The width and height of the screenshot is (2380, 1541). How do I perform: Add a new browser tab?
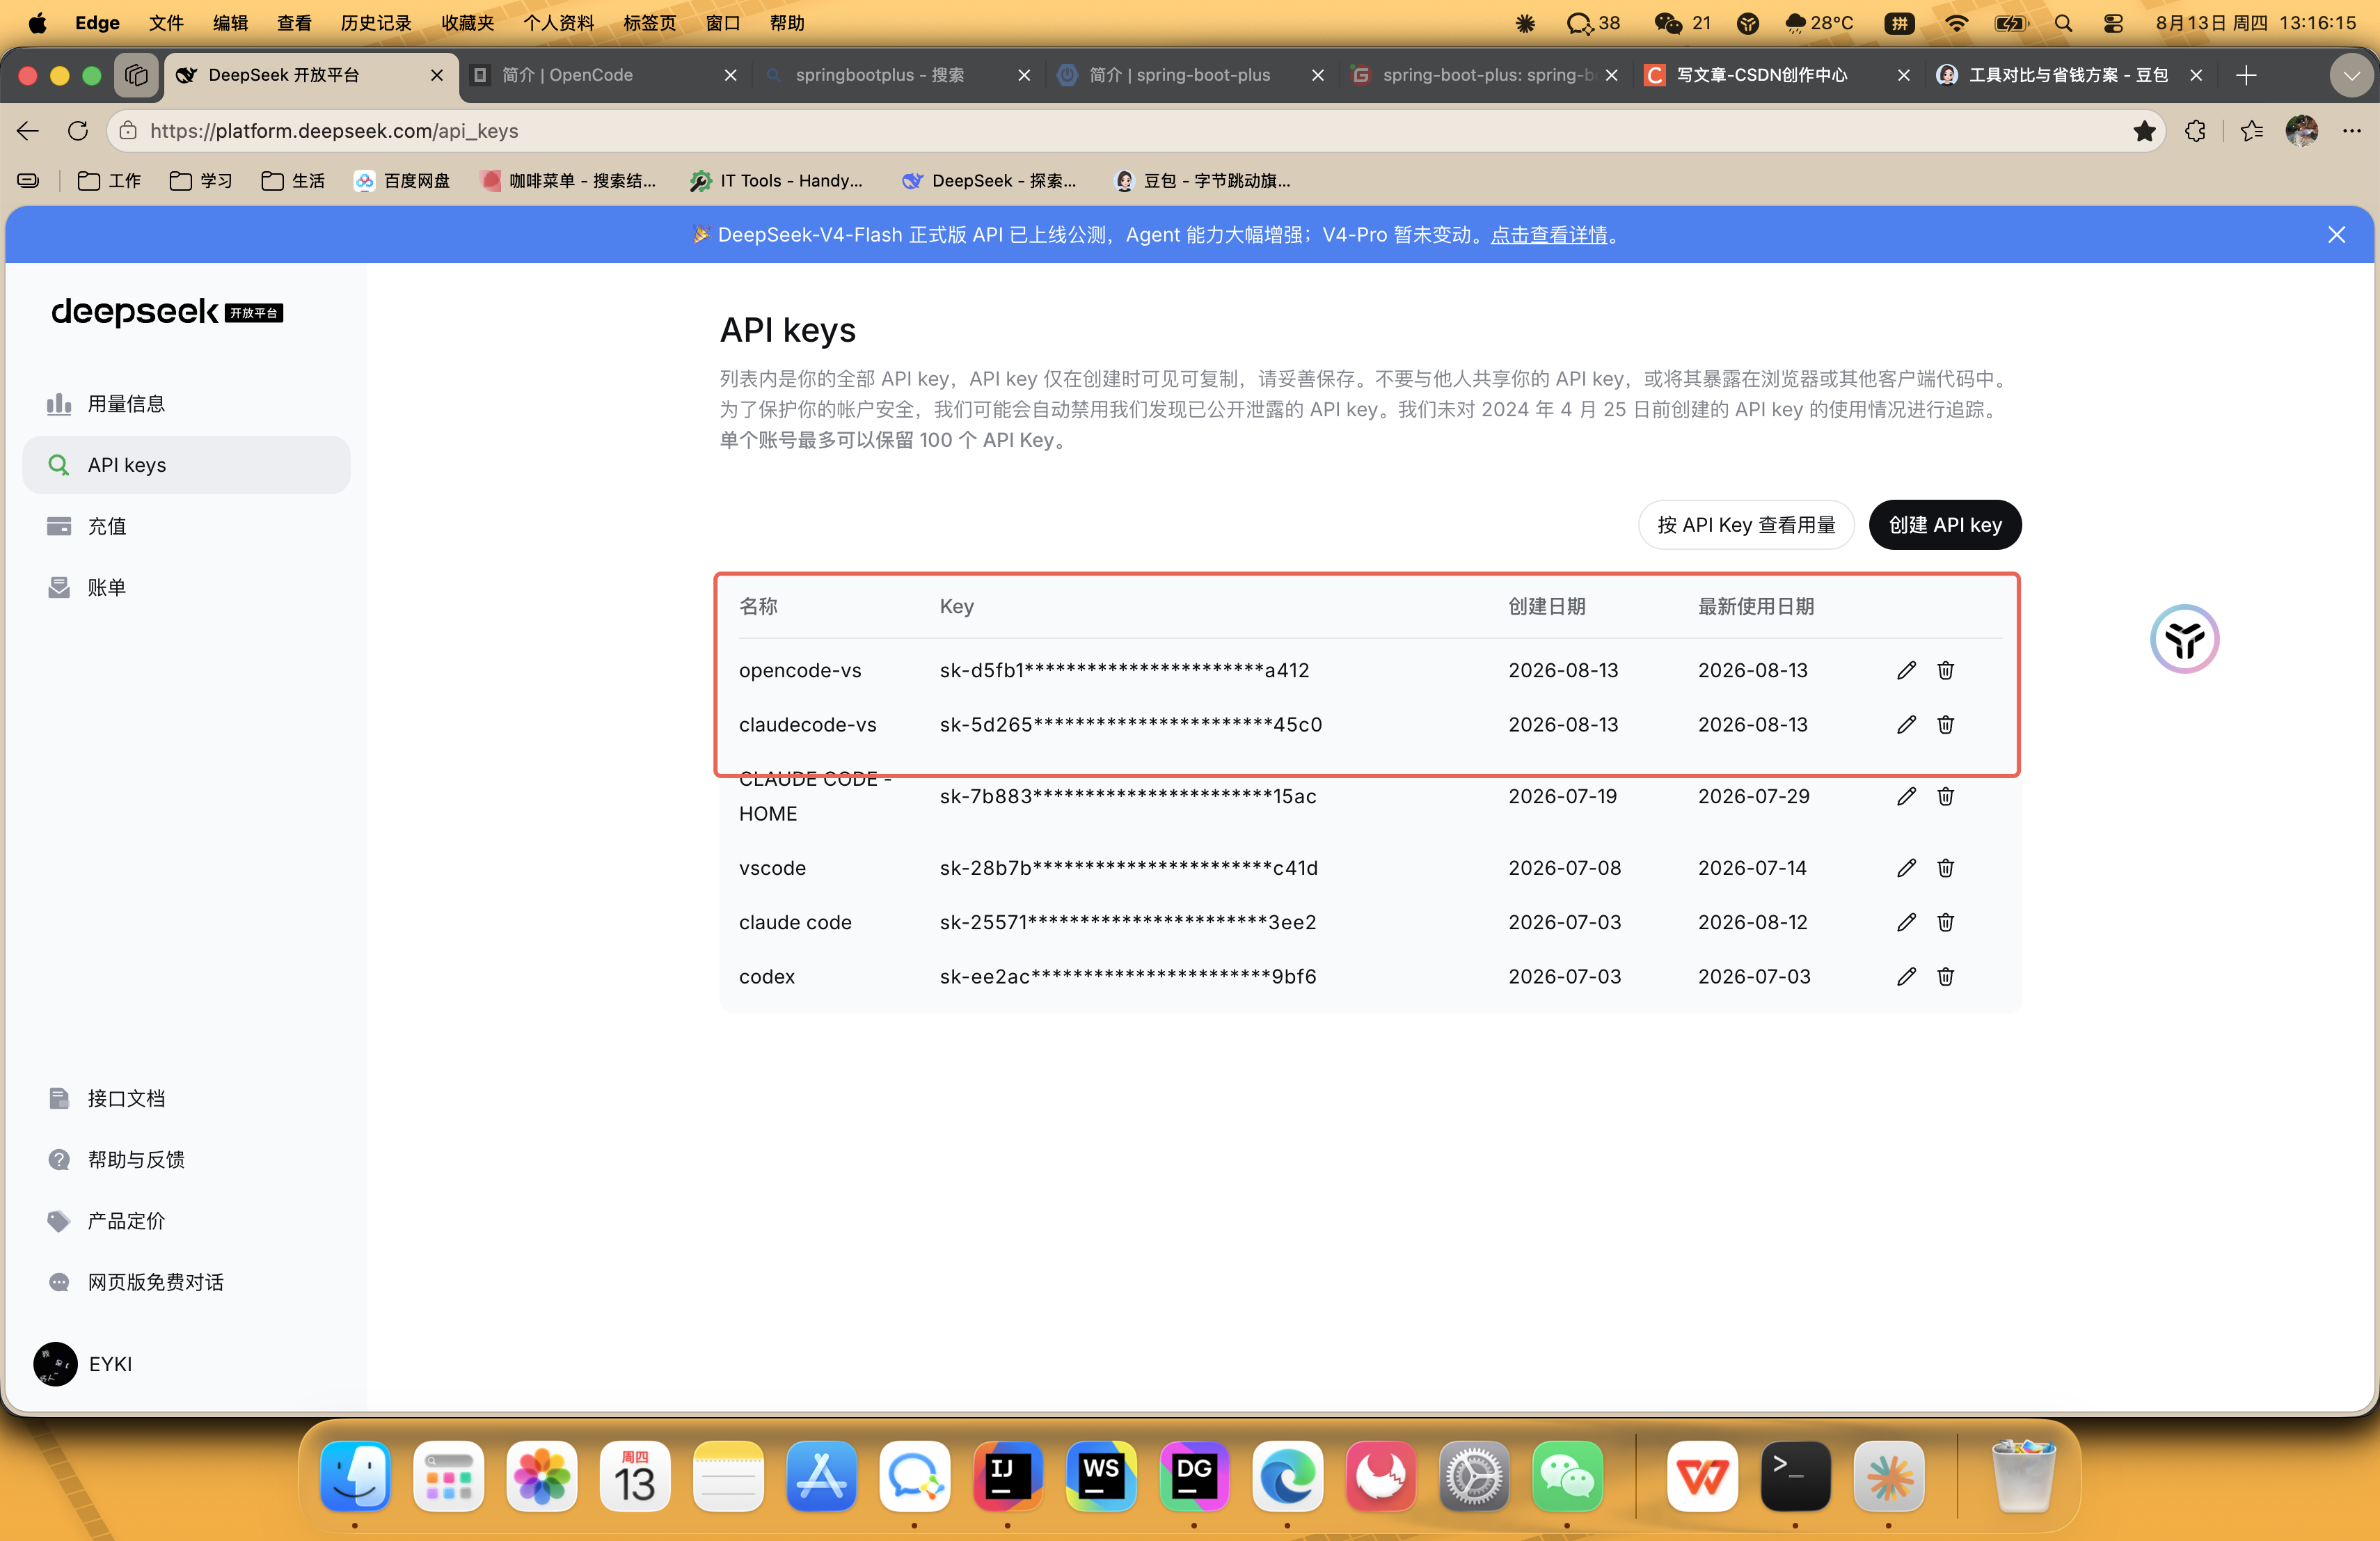tap(2246, 75)
